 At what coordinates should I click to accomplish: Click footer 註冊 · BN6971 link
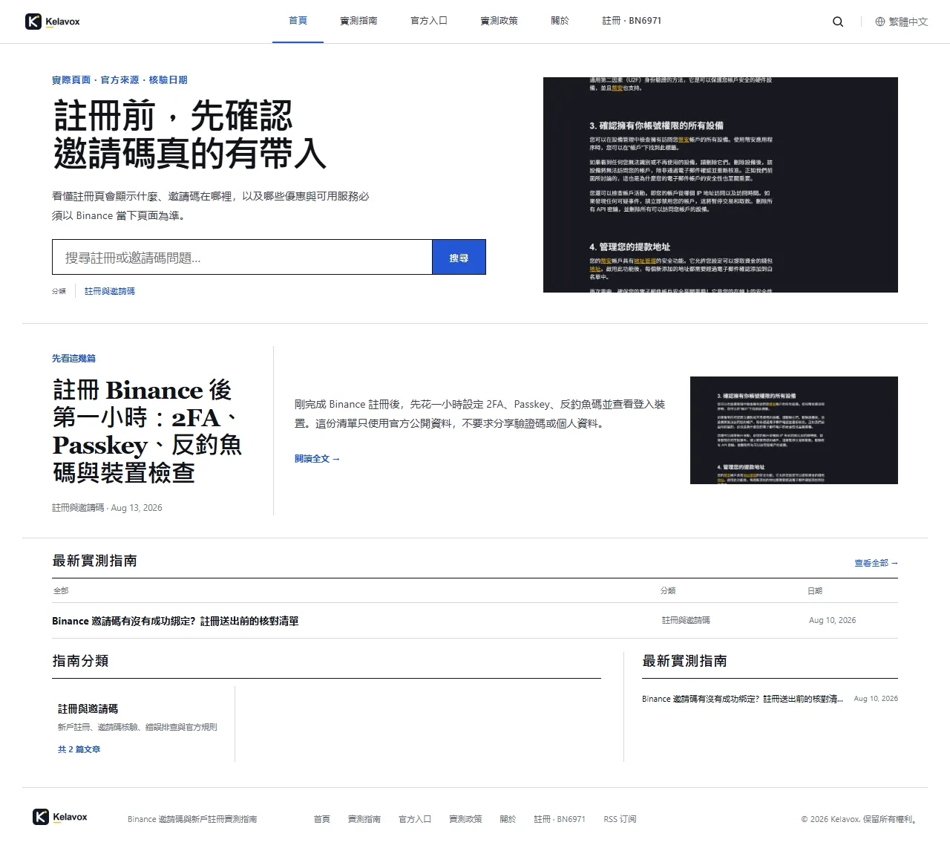[560, 819]
